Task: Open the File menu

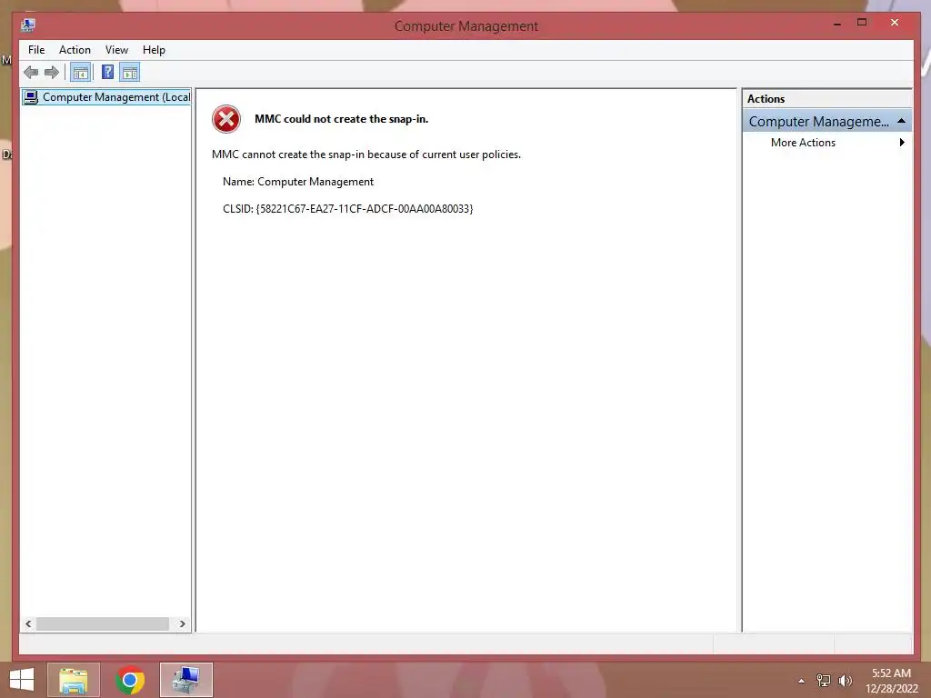Action: [36, 50]
